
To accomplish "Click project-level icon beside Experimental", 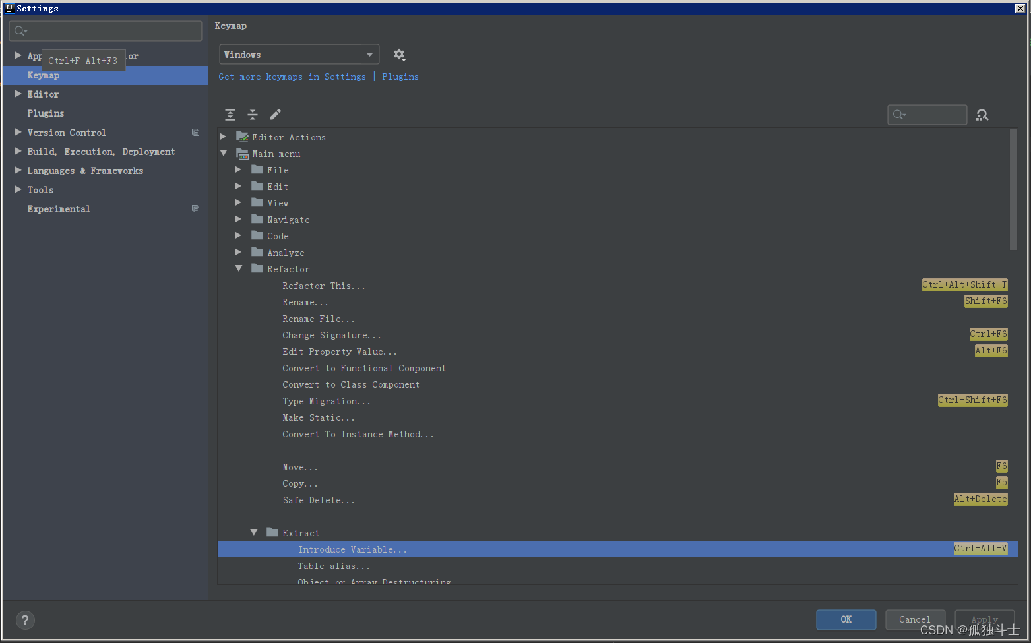I will [x=195, y=209].
